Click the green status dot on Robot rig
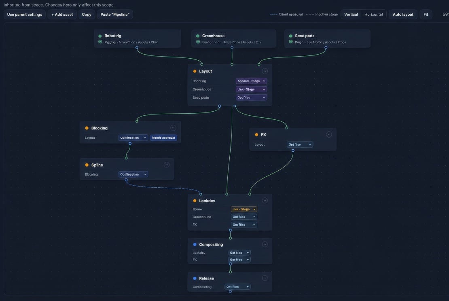The width and height of the screenshot is (449, 301). [100, 36]
